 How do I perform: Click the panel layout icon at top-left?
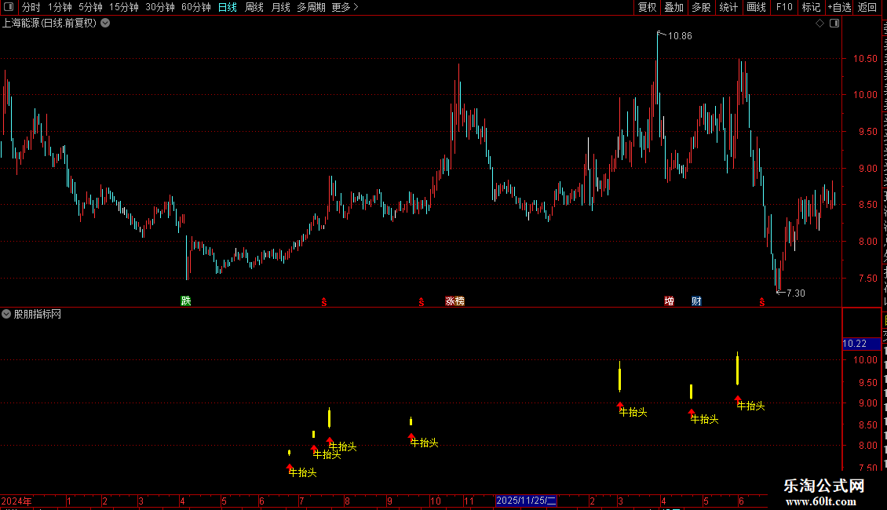(9, 7)
